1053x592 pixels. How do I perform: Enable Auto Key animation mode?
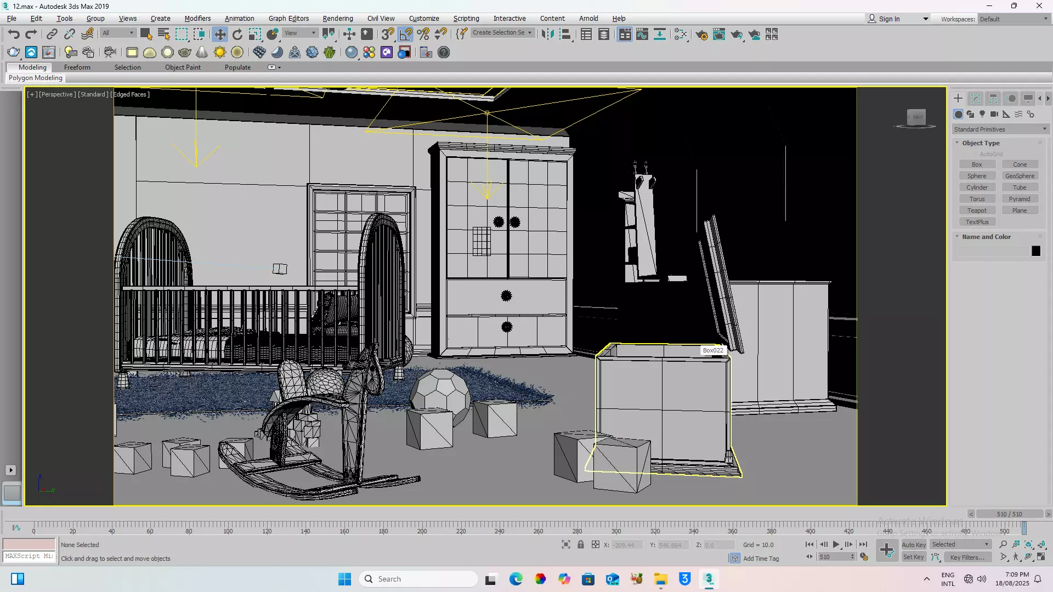click(913, 544)
